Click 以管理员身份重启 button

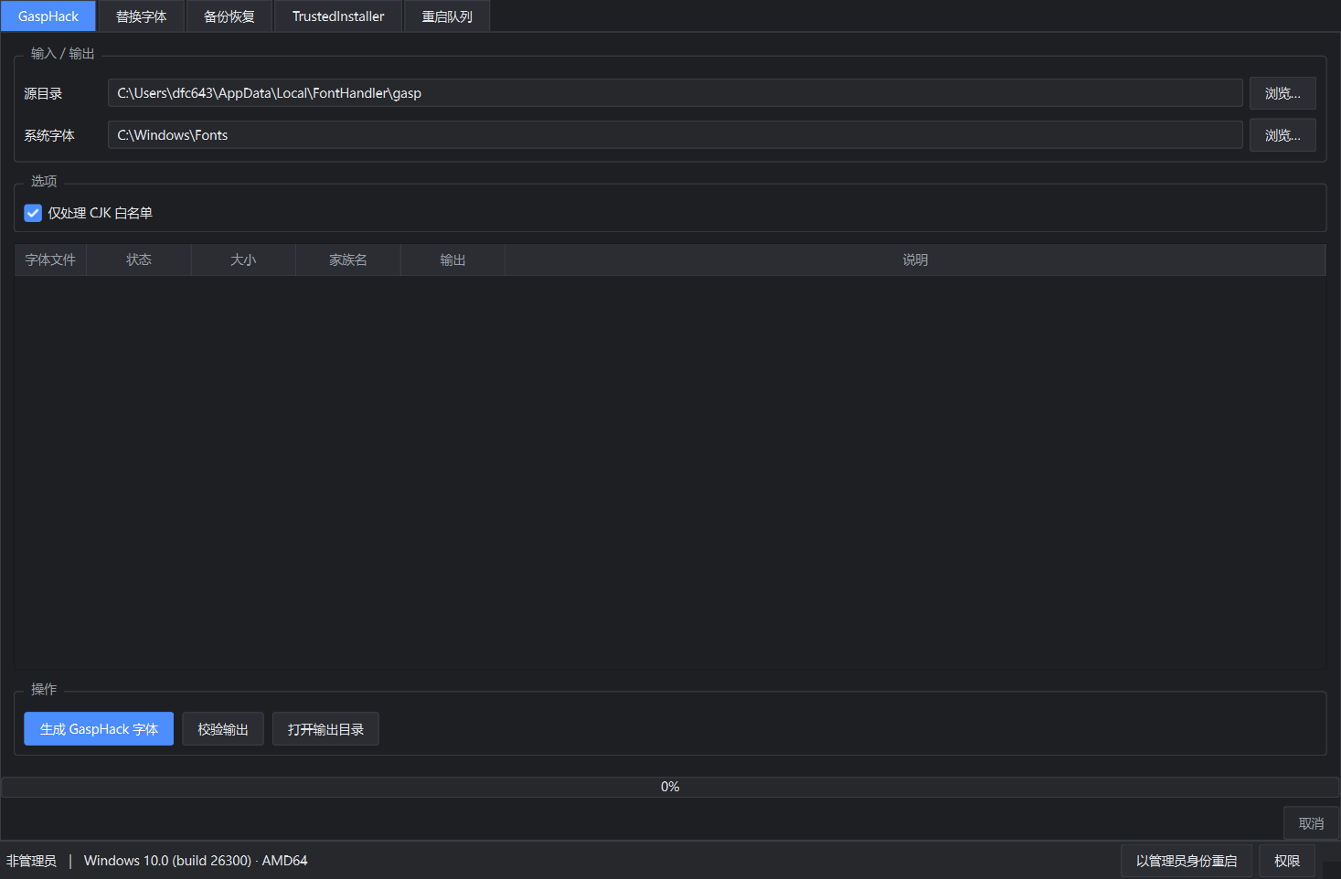point(1187,861)
